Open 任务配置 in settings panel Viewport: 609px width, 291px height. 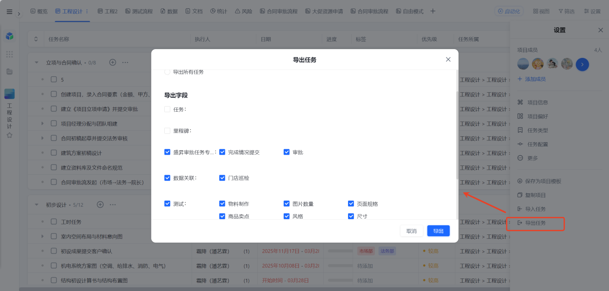click(533, 144)
